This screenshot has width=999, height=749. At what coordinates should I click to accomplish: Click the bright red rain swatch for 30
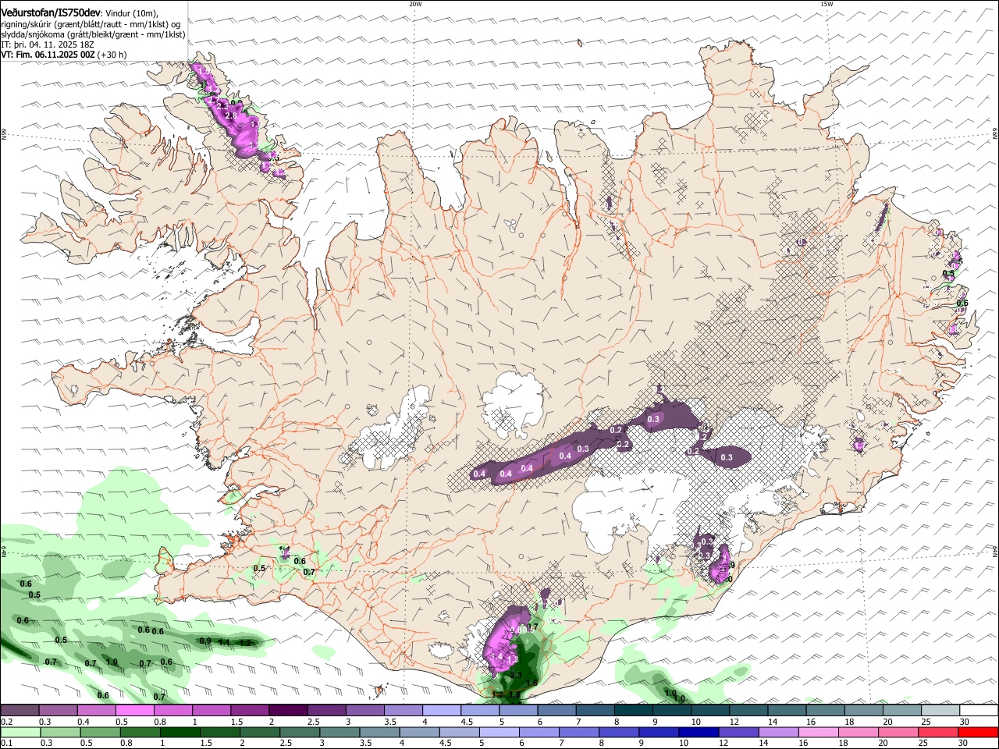pos(978,732)
